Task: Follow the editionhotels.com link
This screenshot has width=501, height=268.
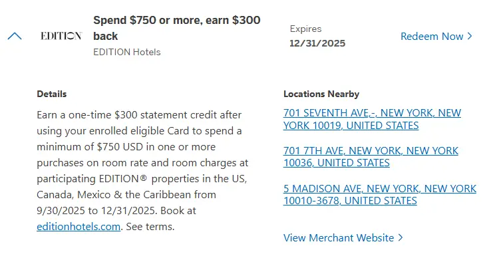Action: coord(79,227)
